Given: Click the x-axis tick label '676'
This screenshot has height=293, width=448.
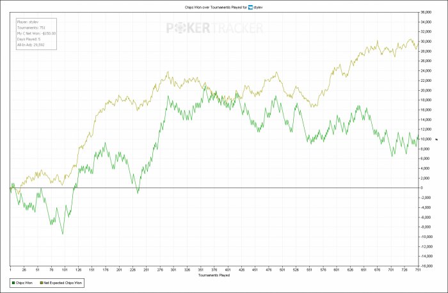Looking at the screenshot, I should 377,269.
